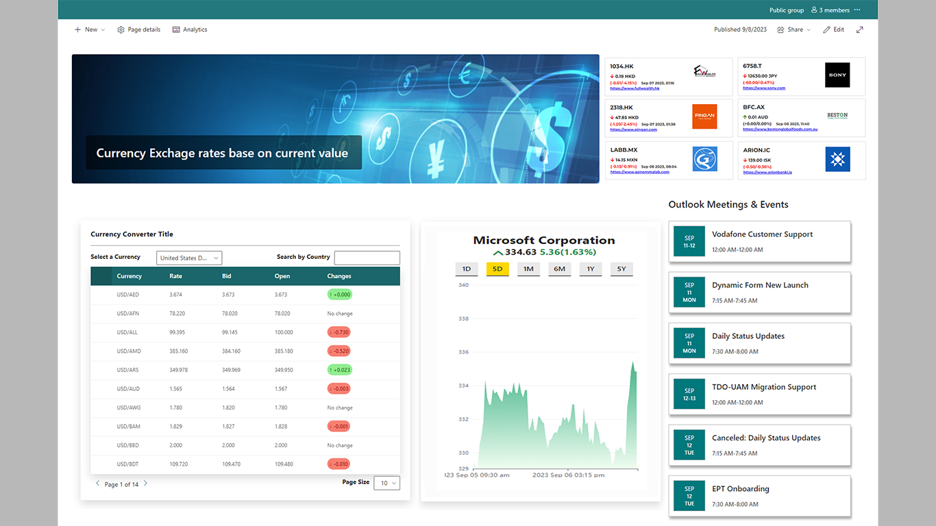
Task: Open the three-dot menu beside 3 members
Action: pos(857,10)
